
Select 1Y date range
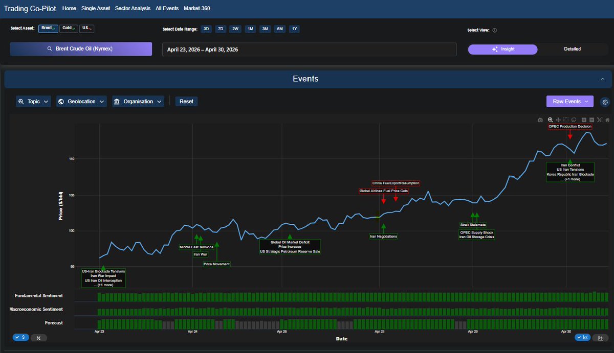[295, 29]
